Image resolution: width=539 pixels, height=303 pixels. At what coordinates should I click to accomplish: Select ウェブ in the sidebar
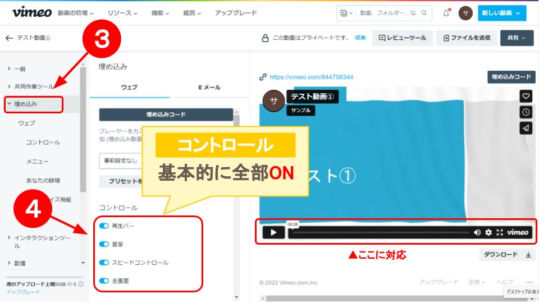(26, 123)
